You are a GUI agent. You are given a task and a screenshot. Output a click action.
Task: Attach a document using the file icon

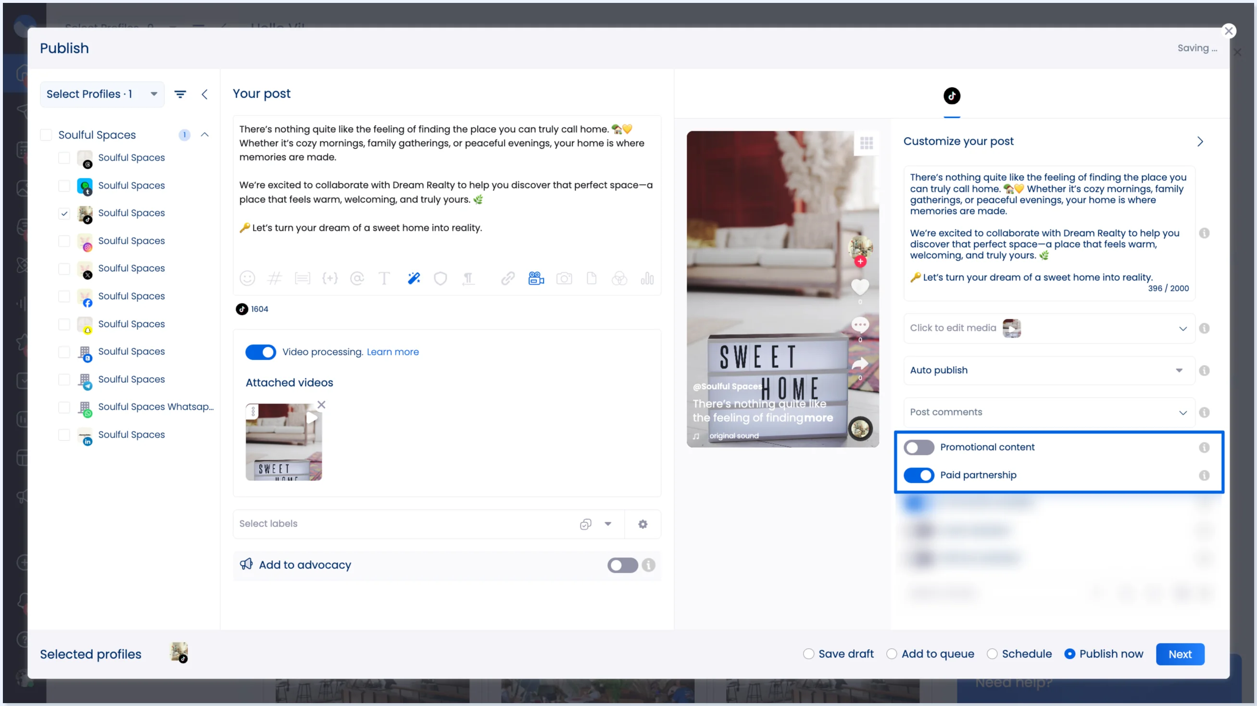591,278
